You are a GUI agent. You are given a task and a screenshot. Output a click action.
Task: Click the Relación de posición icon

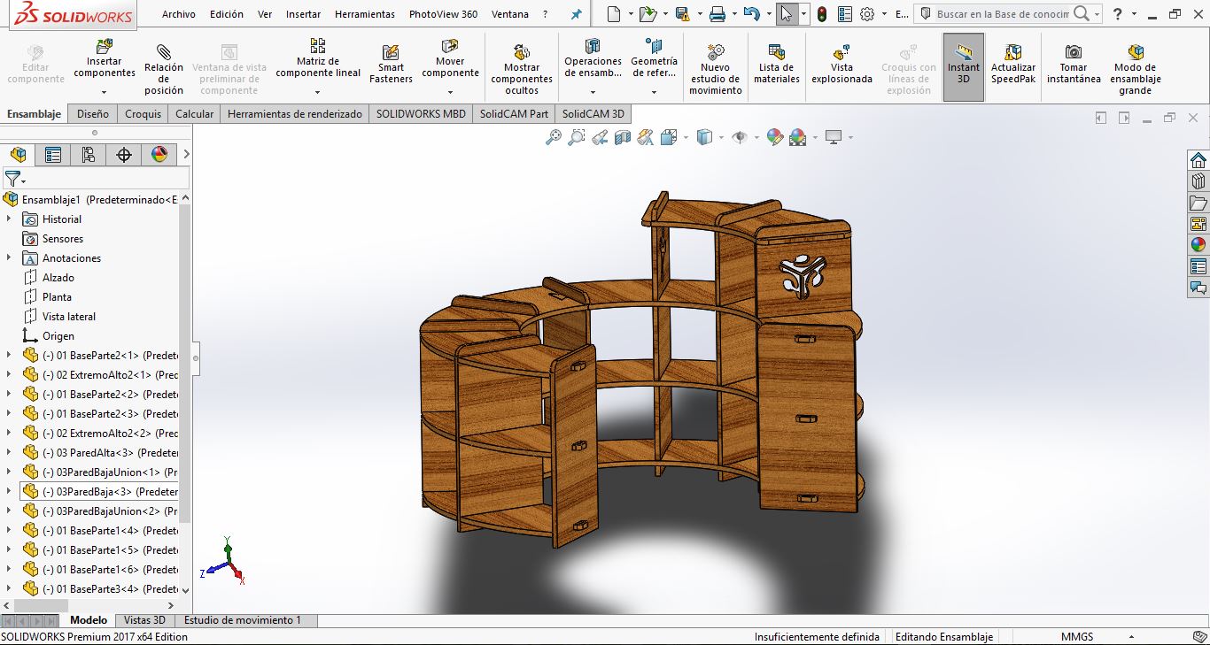pos(164,51)
